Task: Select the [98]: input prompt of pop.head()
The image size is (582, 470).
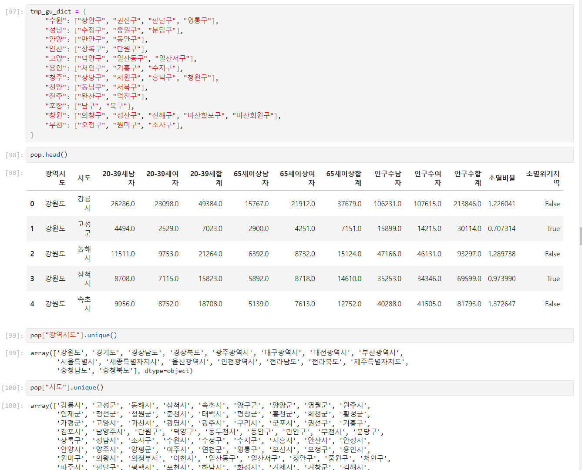Action: pos(14,155)
